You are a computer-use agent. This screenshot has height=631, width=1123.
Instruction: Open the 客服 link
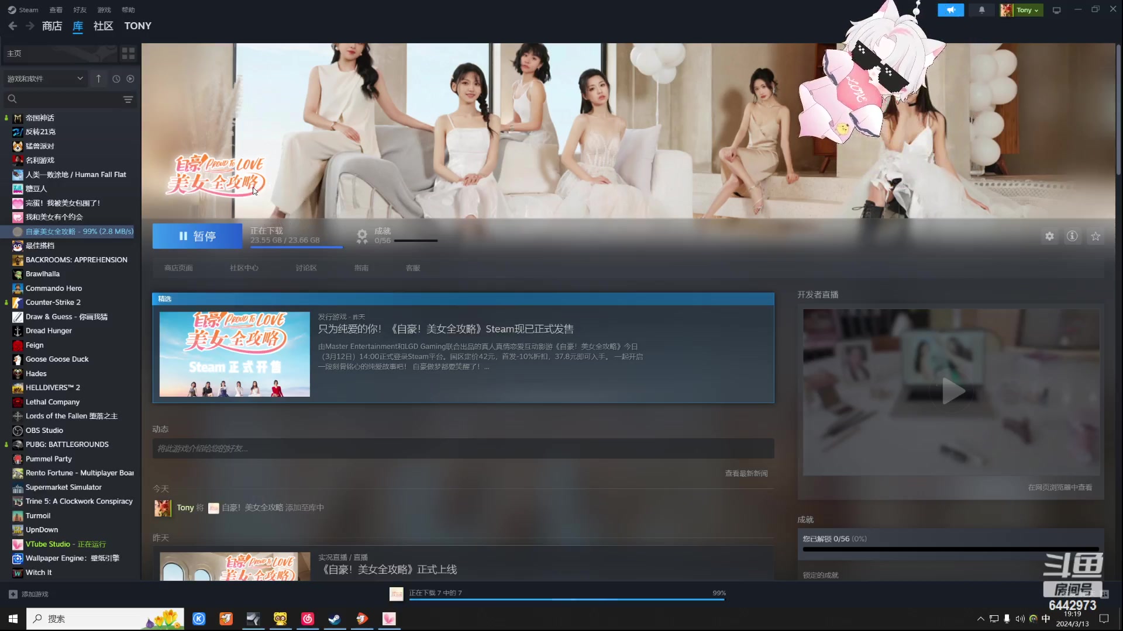(413, 268)
